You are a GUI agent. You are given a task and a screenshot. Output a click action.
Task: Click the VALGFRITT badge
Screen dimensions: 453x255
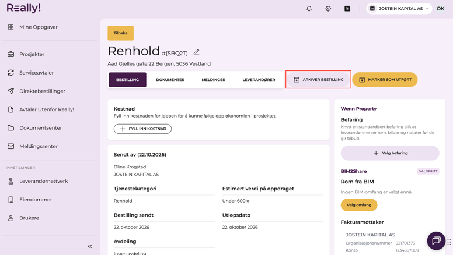(428, 171)
